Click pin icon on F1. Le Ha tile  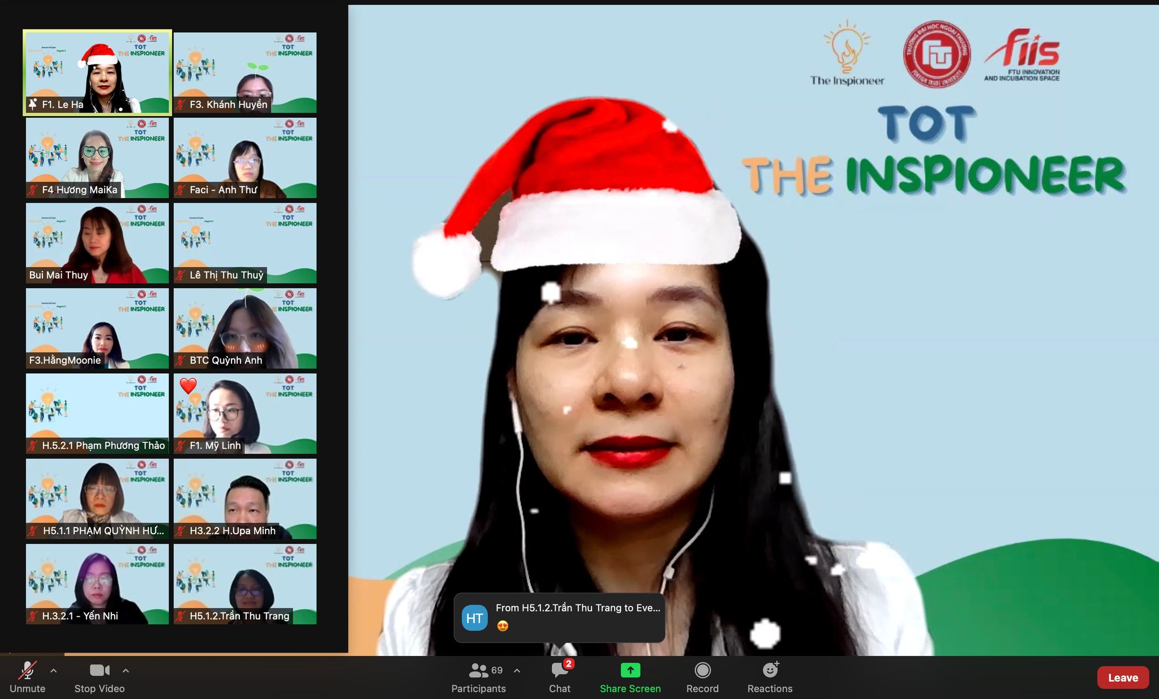tap(33, 104)
